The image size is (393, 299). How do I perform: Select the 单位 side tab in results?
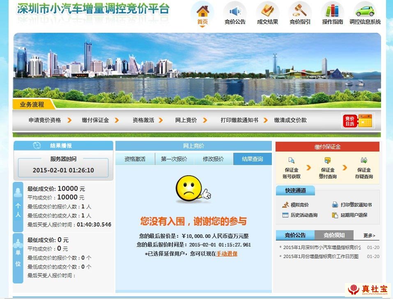18,258
